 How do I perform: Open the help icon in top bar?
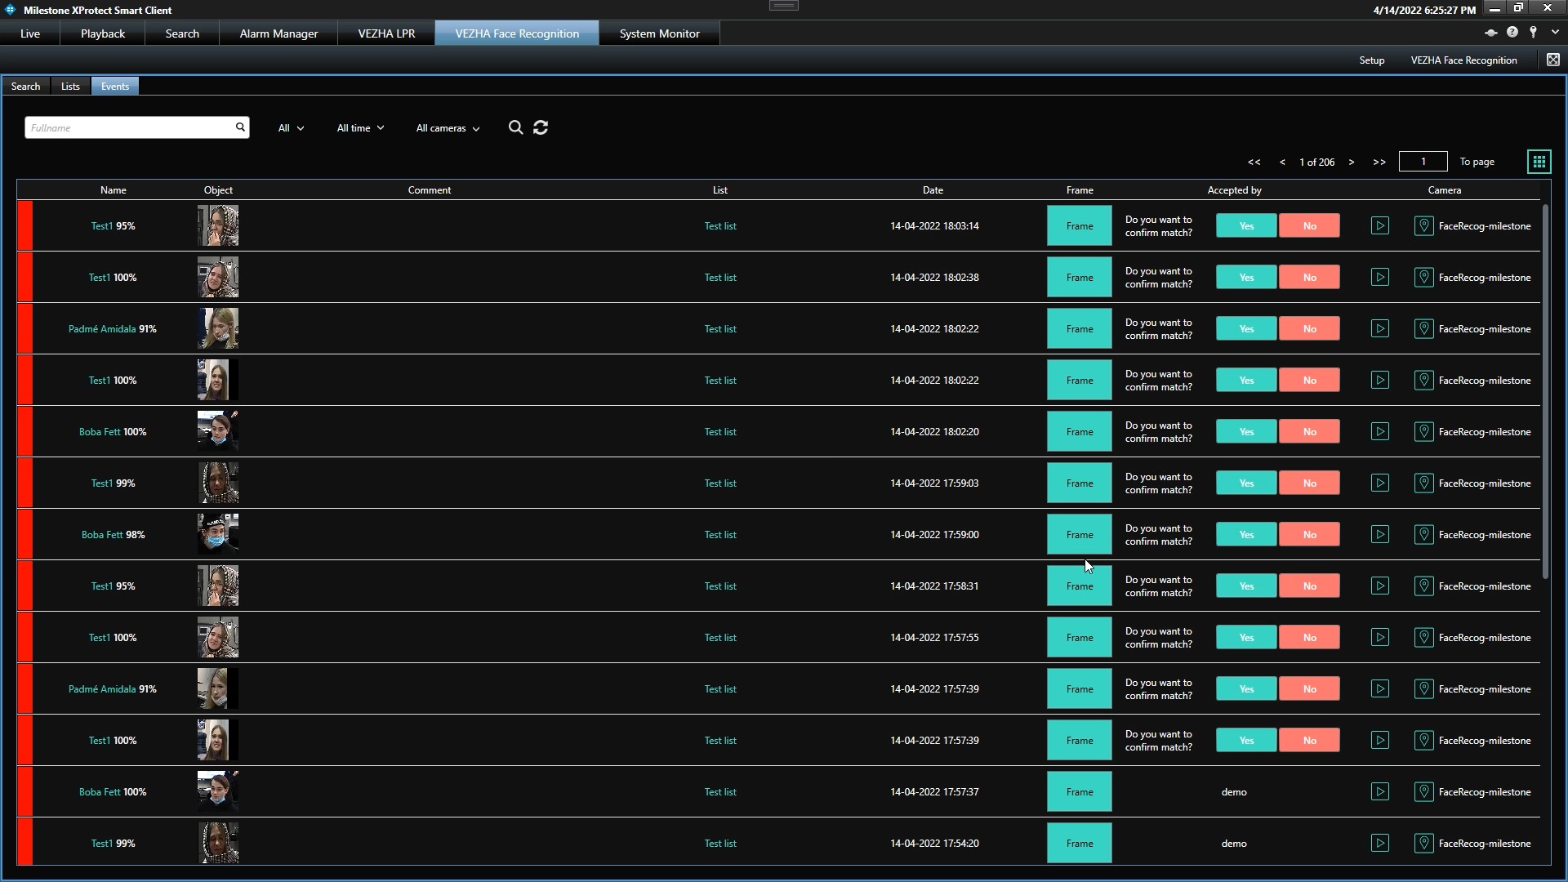pos(1512,33)
